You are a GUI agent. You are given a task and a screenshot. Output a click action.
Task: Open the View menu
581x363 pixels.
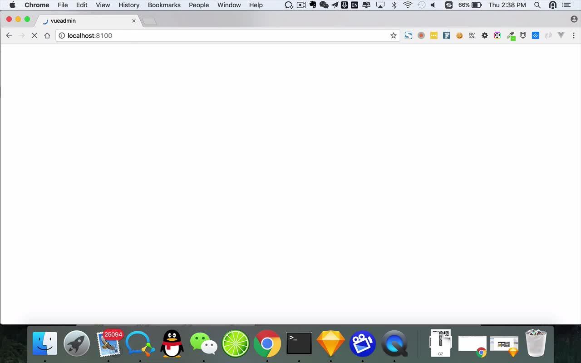pyautogui.click(x=103, y=5)
